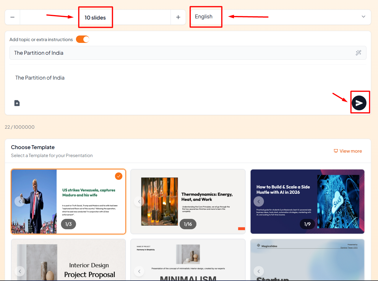Click the 22 / 1000000 character count
The image size is (378, 281).
point(20,127)
